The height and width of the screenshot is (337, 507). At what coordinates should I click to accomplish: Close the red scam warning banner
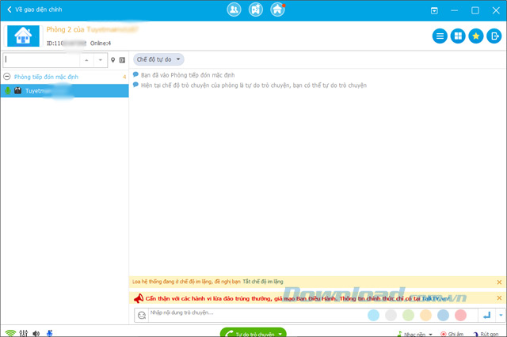(499, 298)
